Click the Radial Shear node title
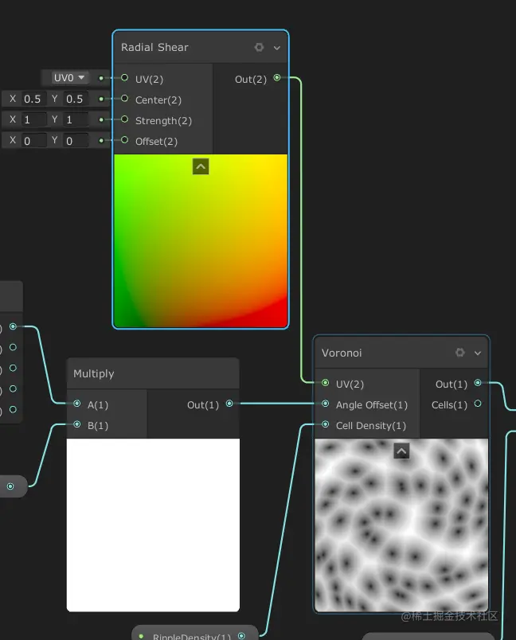 pos(154,47)
